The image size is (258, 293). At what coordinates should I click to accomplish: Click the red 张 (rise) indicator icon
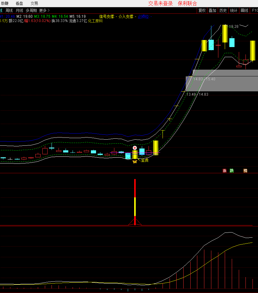point(224,171)
